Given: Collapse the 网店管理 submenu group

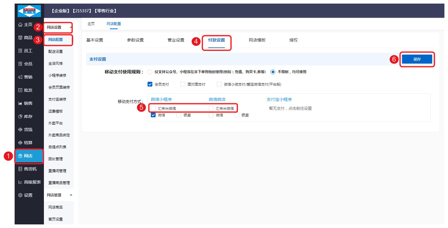Looking at the screenshot, I should (x=59, y=195).
